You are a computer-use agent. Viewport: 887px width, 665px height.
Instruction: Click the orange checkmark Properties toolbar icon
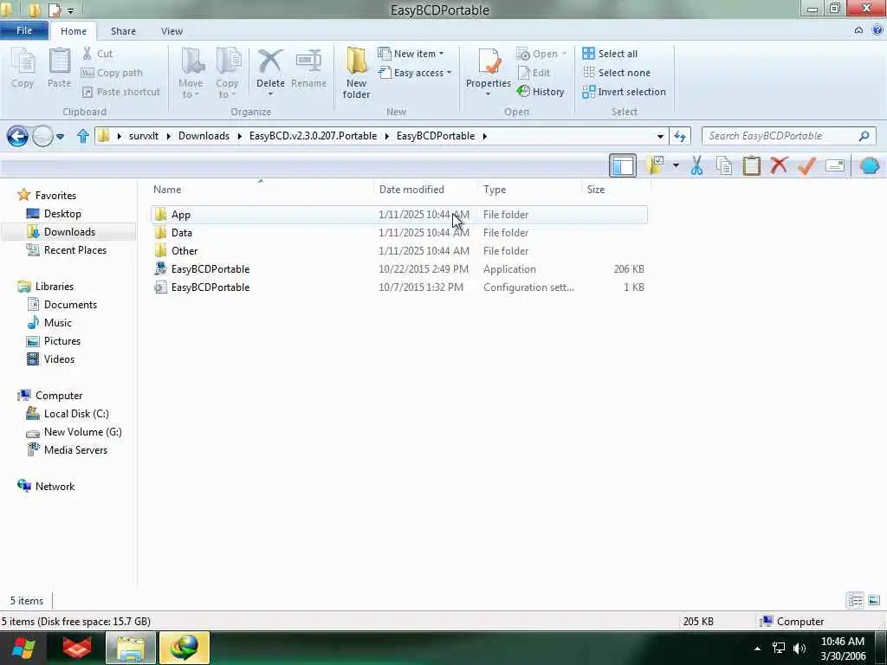(806, 165)
